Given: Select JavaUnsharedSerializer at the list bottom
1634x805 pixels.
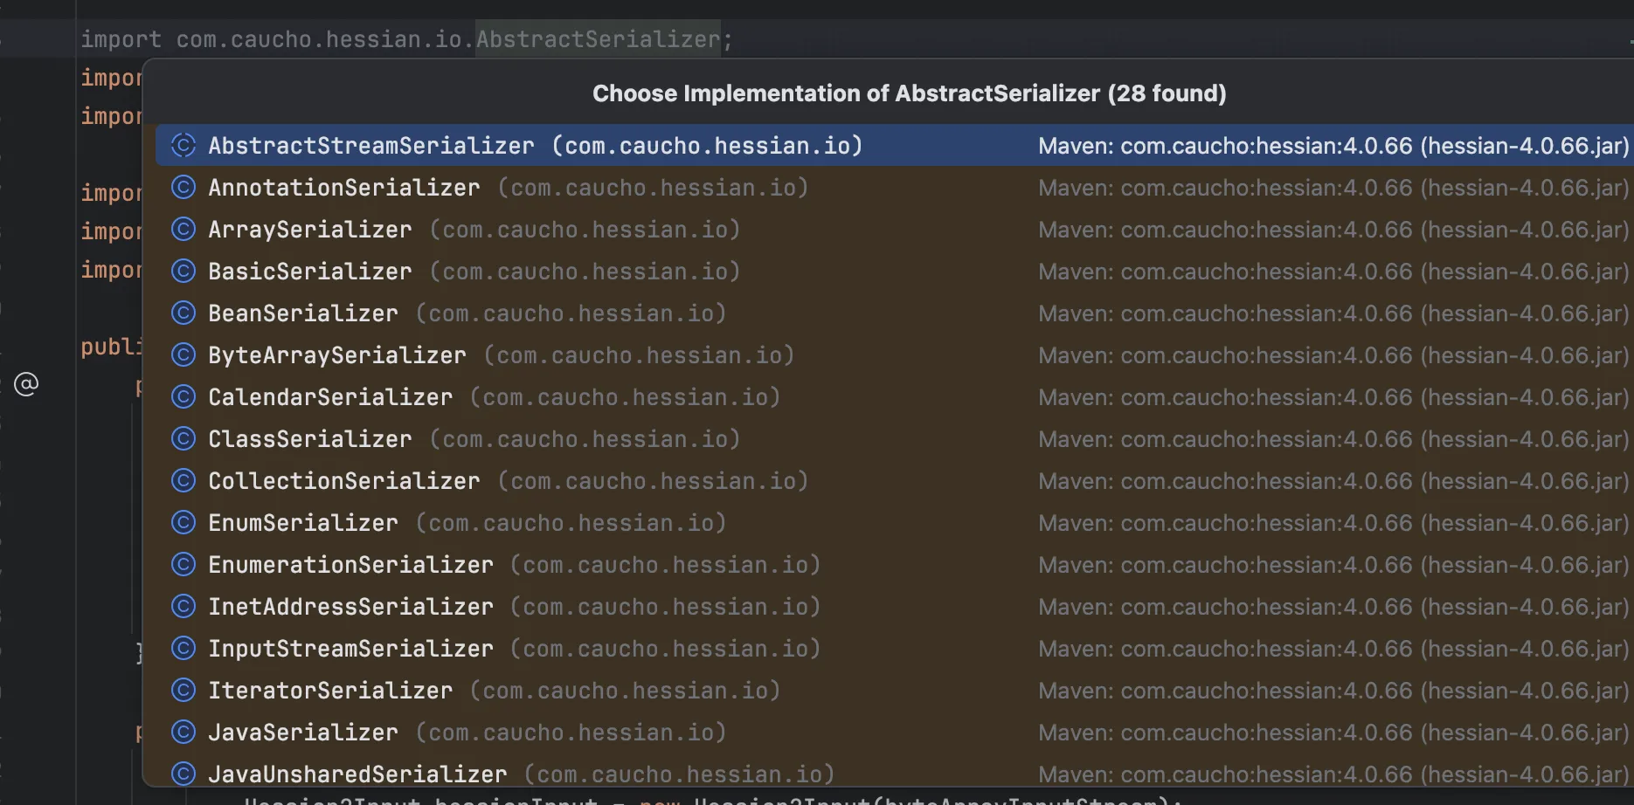Looking at the screenshot, I should (x=357, y=774).
